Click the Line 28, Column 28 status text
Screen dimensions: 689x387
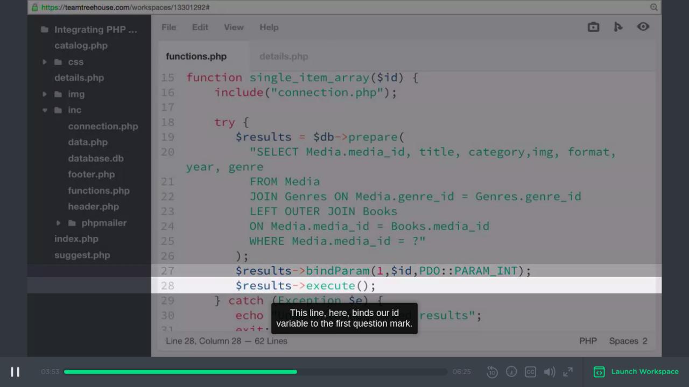point(227,341)
